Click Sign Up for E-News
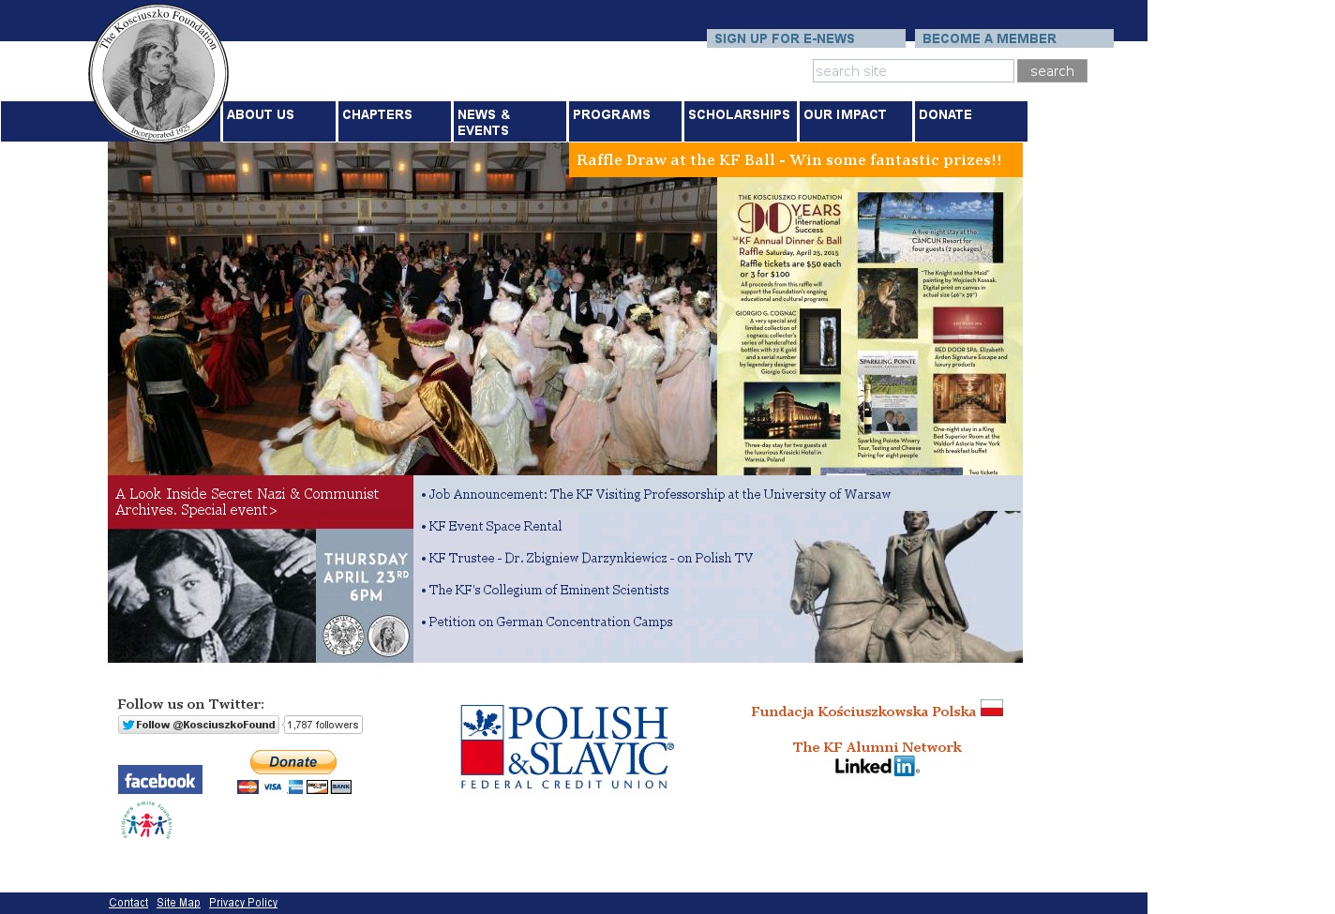1335x914 pixels. [x=805, y=38]
